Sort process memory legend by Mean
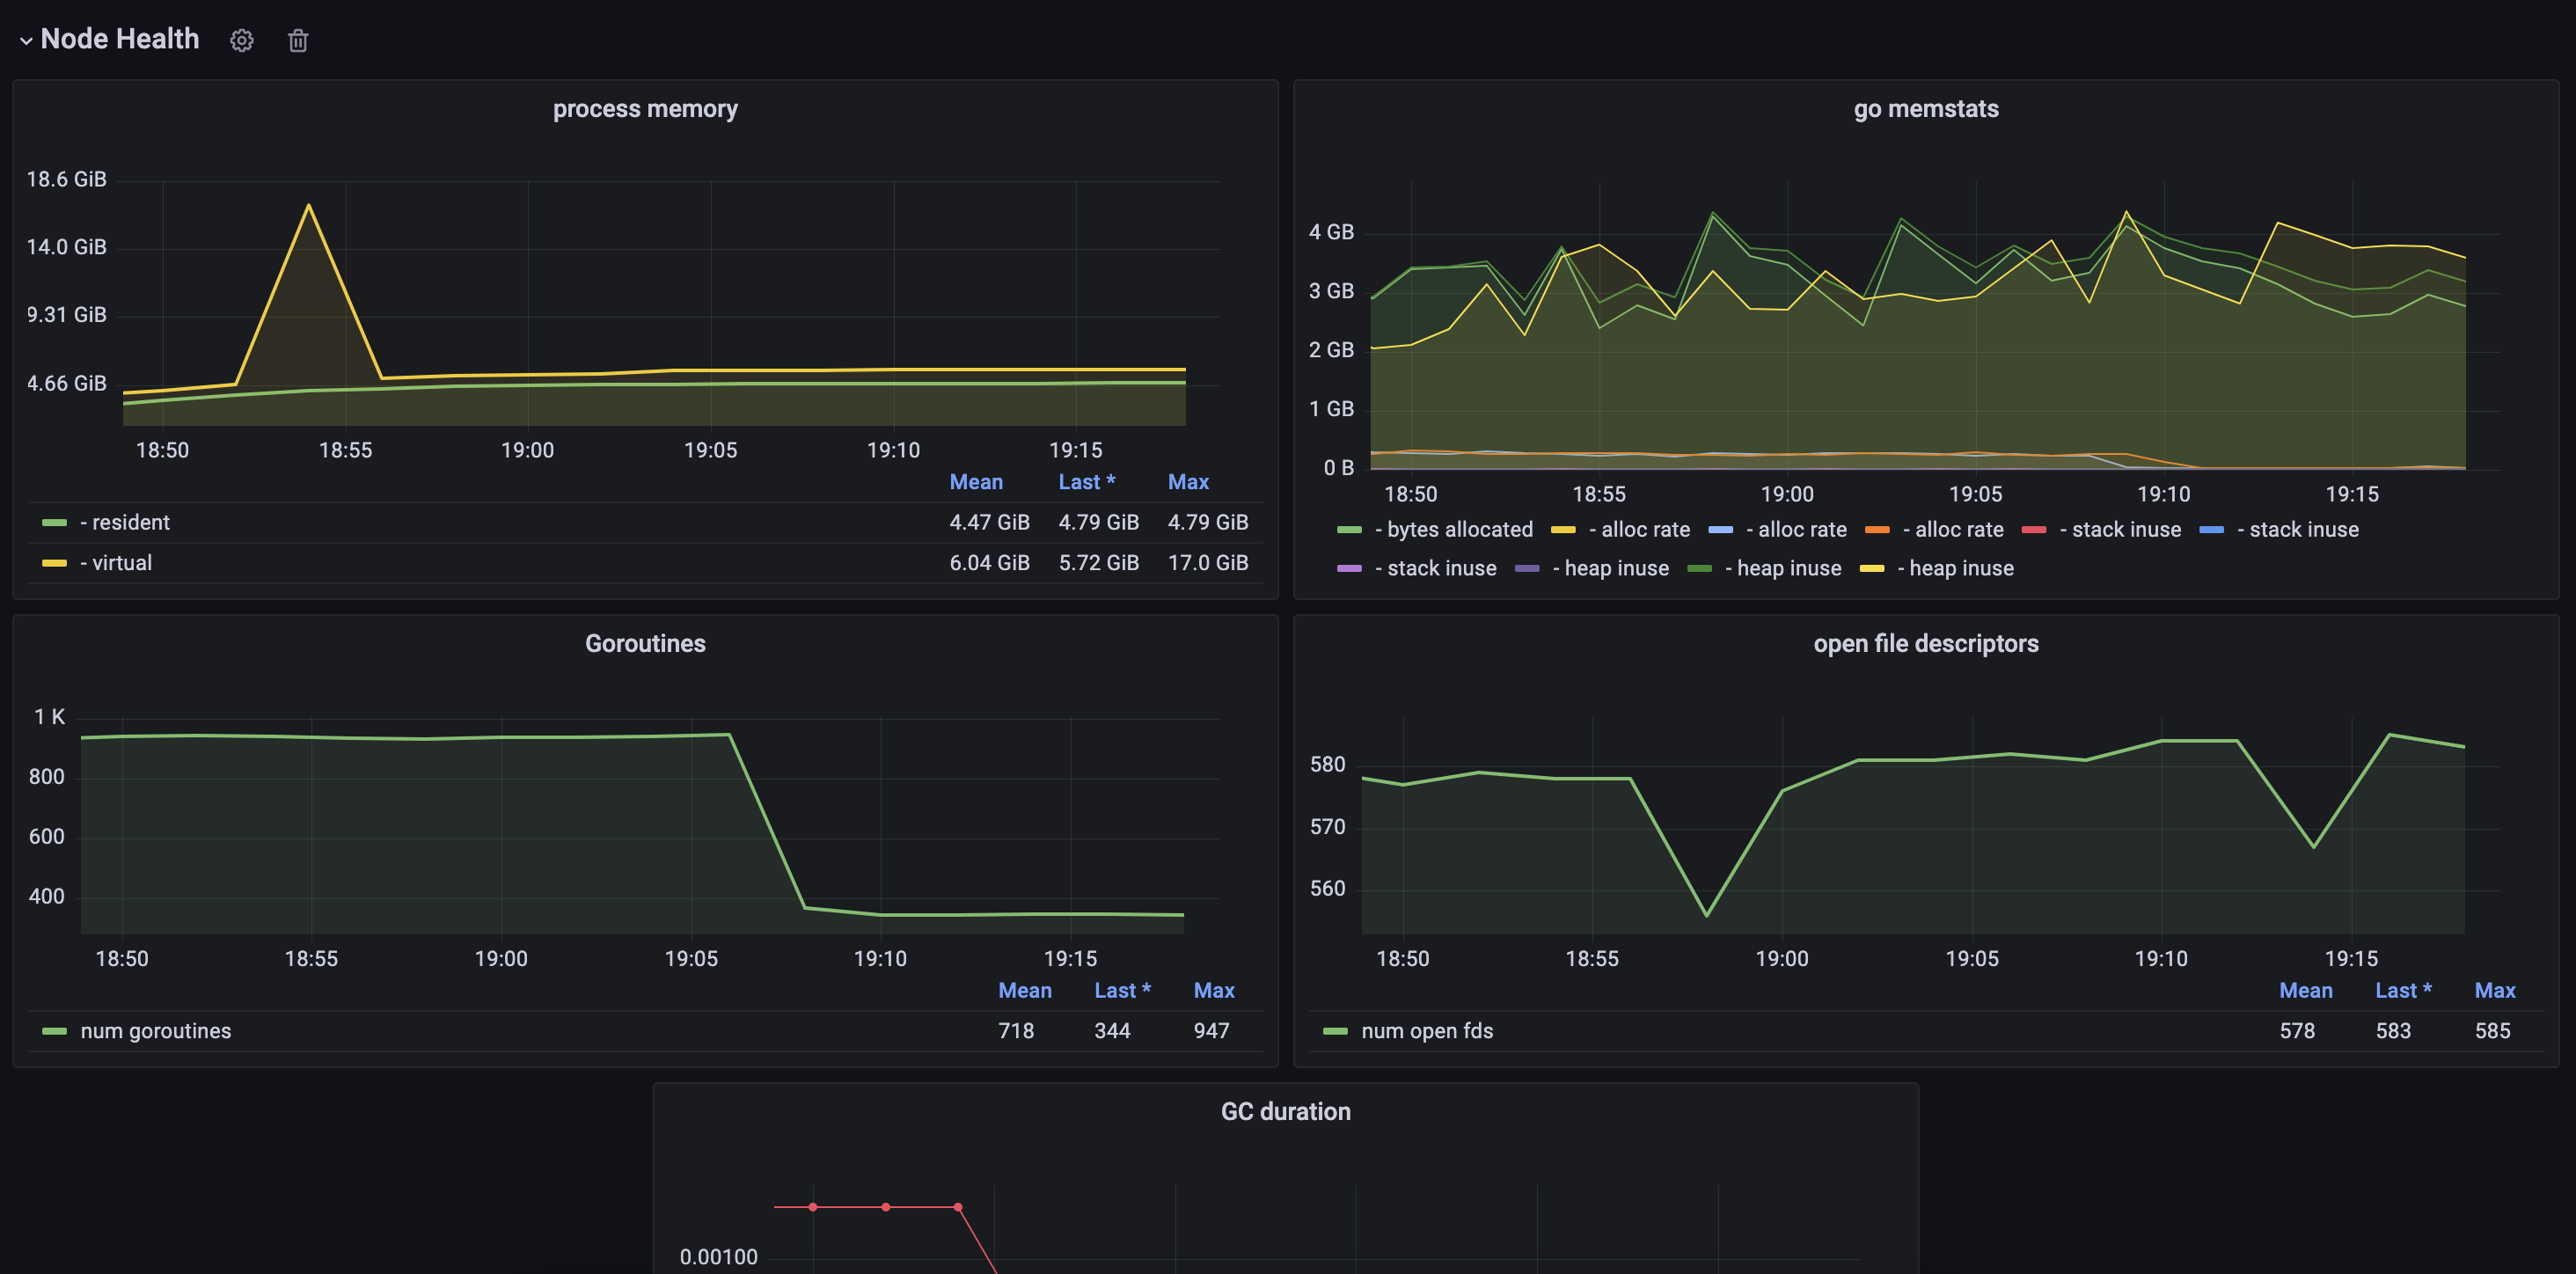Viewport: 2576px width, 1274px height. click(x=975, y=482)
